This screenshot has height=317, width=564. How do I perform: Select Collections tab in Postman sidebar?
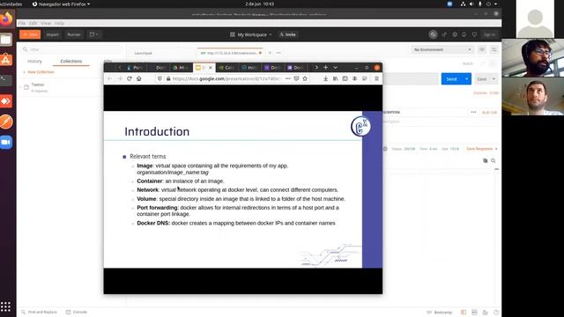pyautogui.click(x=71, y=62)
